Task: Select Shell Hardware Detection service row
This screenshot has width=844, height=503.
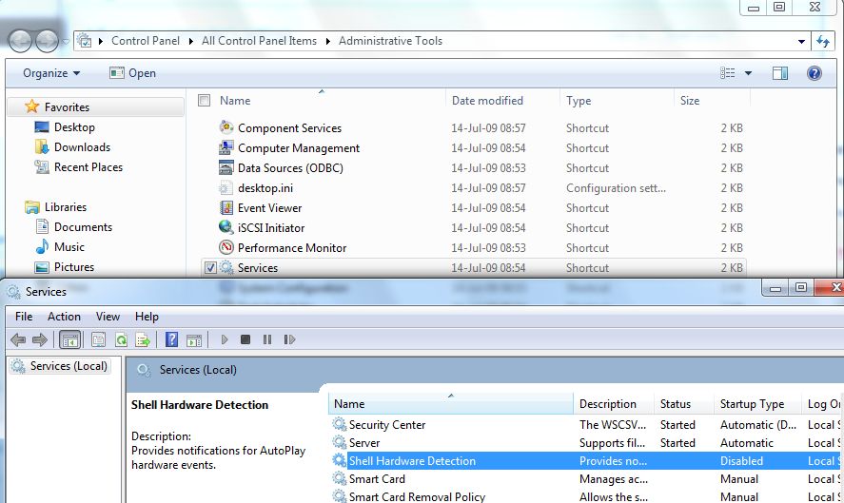Action: pos(585,460)
